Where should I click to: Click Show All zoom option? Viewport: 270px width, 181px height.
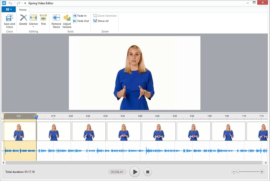click(101, 21)
